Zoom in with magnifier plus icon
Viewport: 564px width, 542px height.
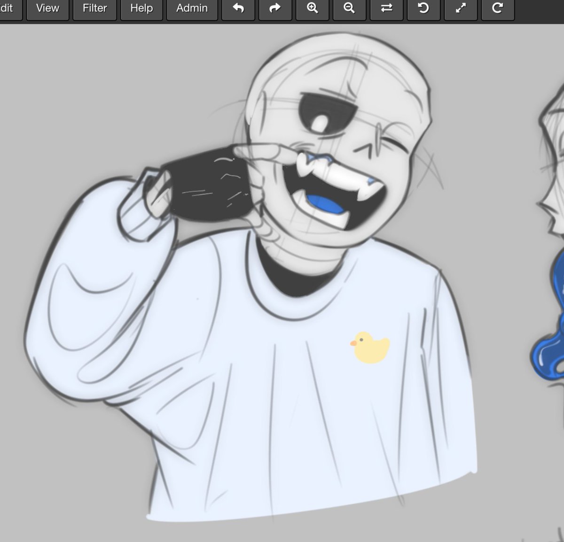[312, 9]
